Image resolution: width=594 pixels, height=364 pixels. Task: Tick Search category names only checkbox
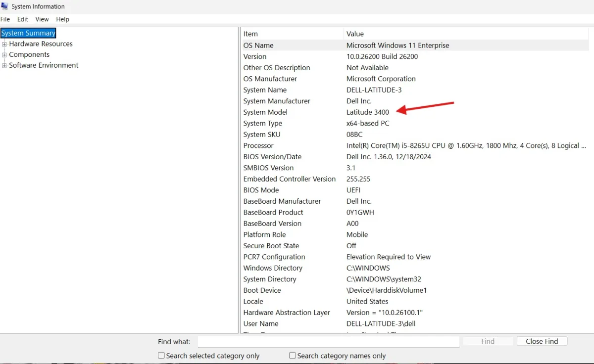click(x=293, y=356)
